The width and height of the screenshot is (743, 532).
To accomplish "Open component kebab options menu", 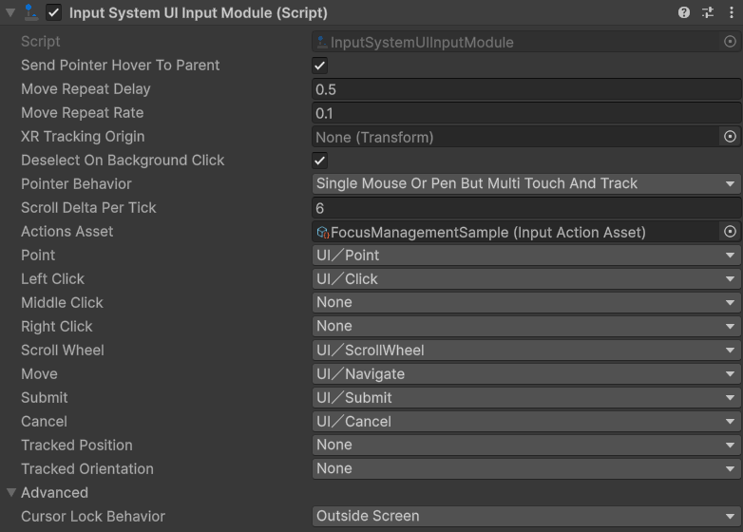I will pos(732,12).
